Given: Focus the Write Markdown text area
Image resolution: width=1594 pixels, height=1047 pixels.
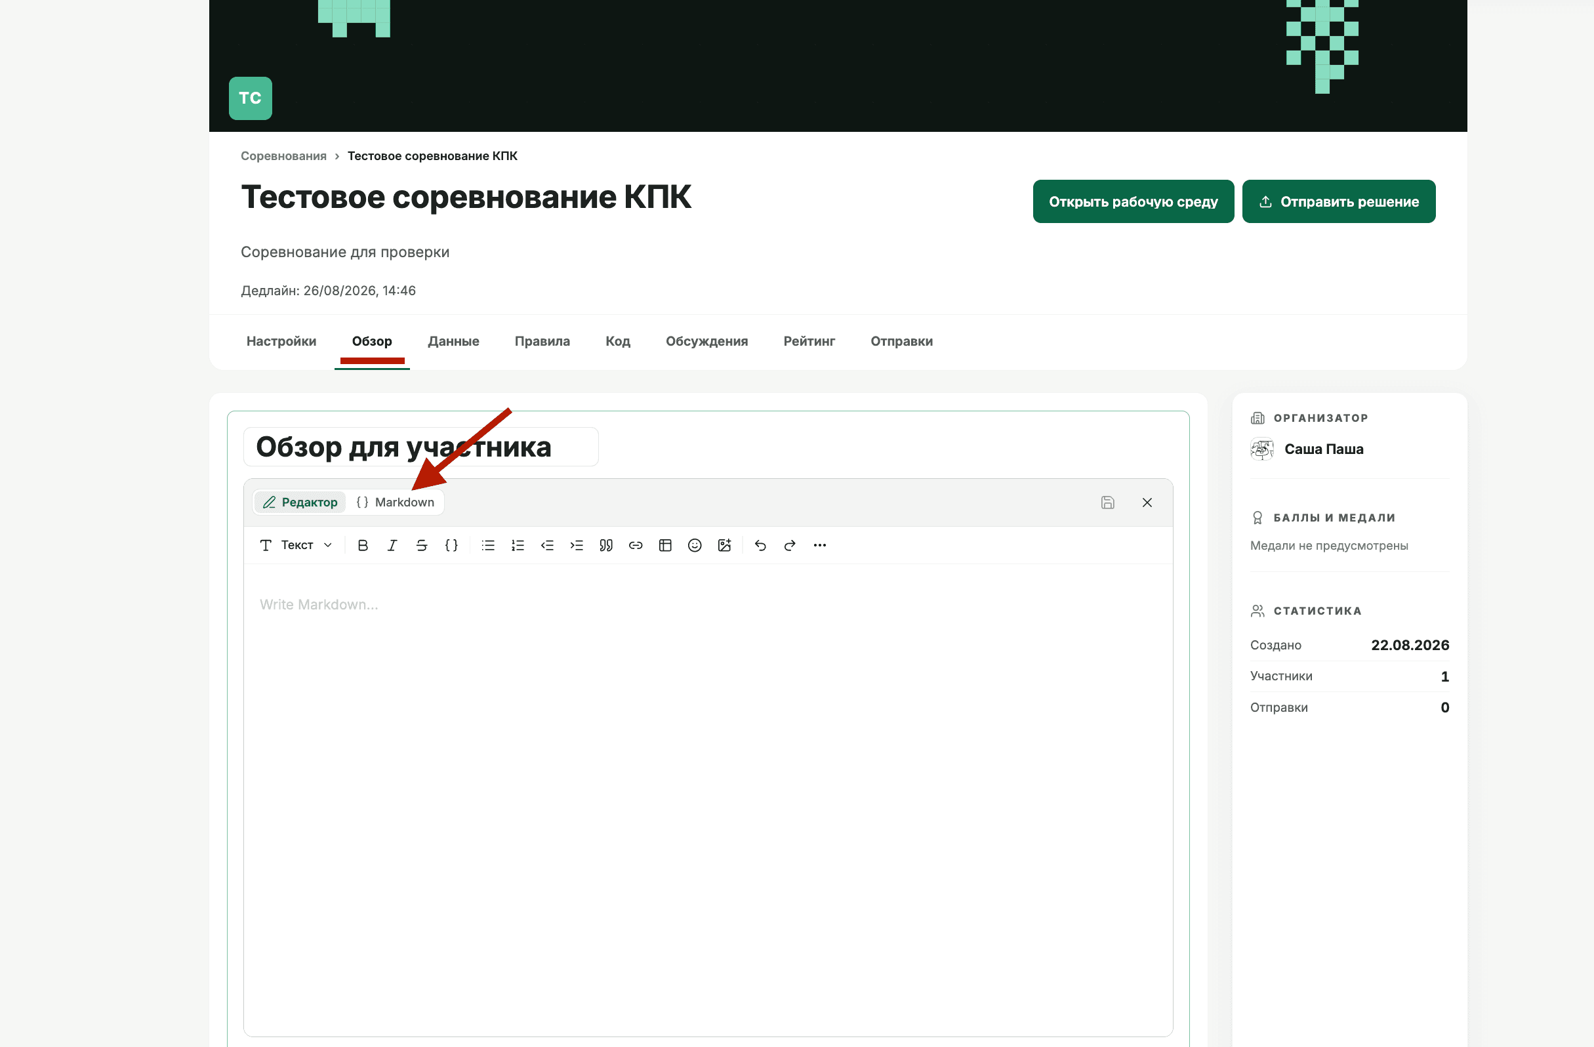Looking at the screenshot, I should 708,800.
